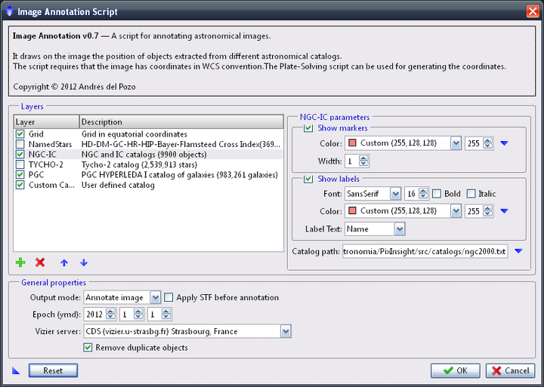Click the Cancel button
The width and height of the screenshot is (544, 387).
pyautogui.click(x=510, y=370)
